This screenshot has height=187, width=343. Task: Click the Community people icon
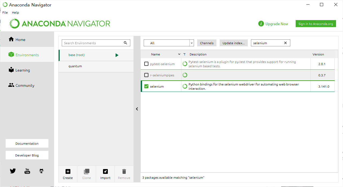[x=11, y=85]
